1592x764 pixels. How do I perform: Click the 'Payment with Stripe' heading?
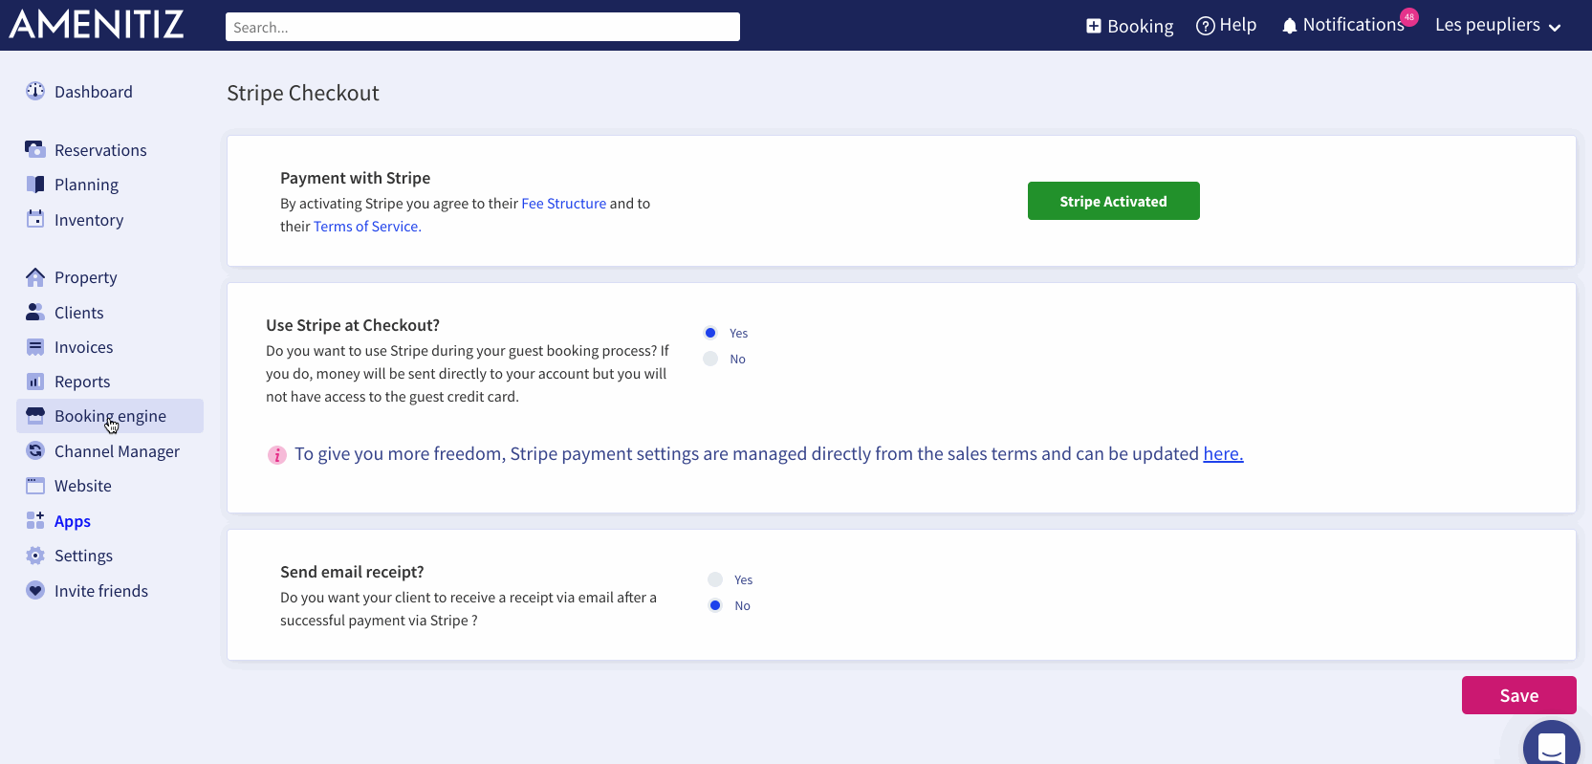(x=355, y=178)
